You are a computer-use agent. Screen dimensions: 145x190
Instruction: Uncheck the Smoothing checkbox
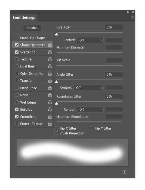pos(17,117)
